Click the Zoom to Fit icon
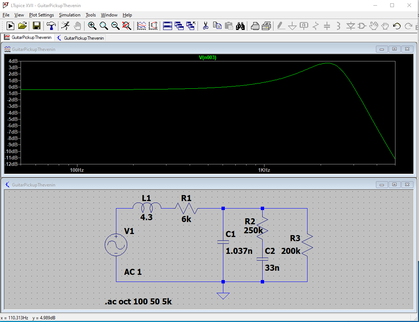 (x=127, y=26)
